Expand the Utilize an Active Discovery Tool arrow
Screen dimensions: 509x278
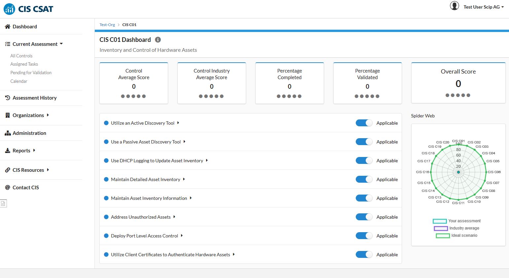pos(178,123)
